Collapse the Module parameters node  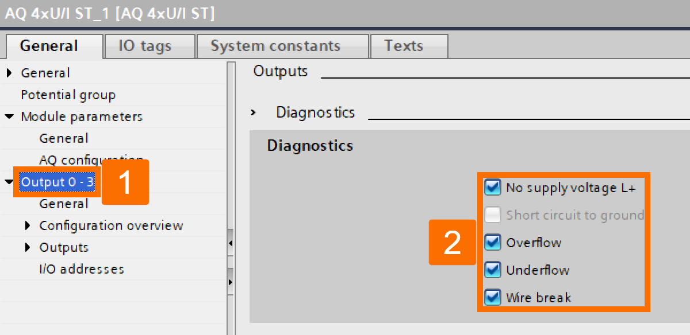click(x=10, y=116)
